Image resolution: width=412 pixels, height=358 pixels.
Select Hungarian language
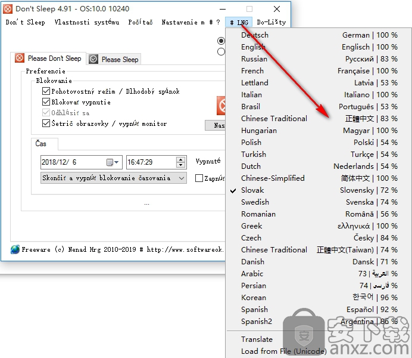click(319, 130)
